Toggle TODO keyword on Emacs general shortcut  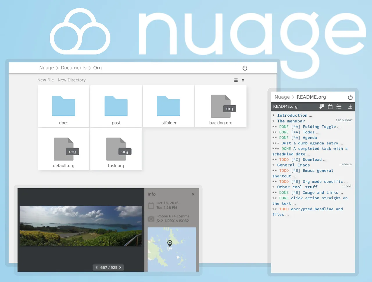coord(284,171)
